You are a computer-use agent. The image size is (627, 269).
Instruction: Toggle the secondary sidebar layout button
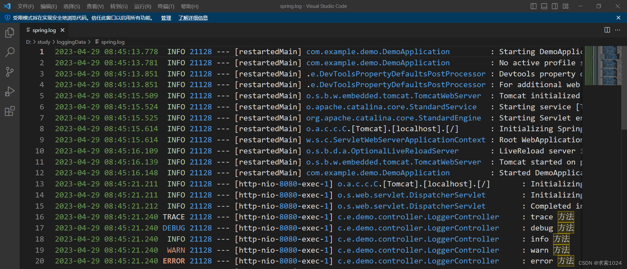[555, 6]
